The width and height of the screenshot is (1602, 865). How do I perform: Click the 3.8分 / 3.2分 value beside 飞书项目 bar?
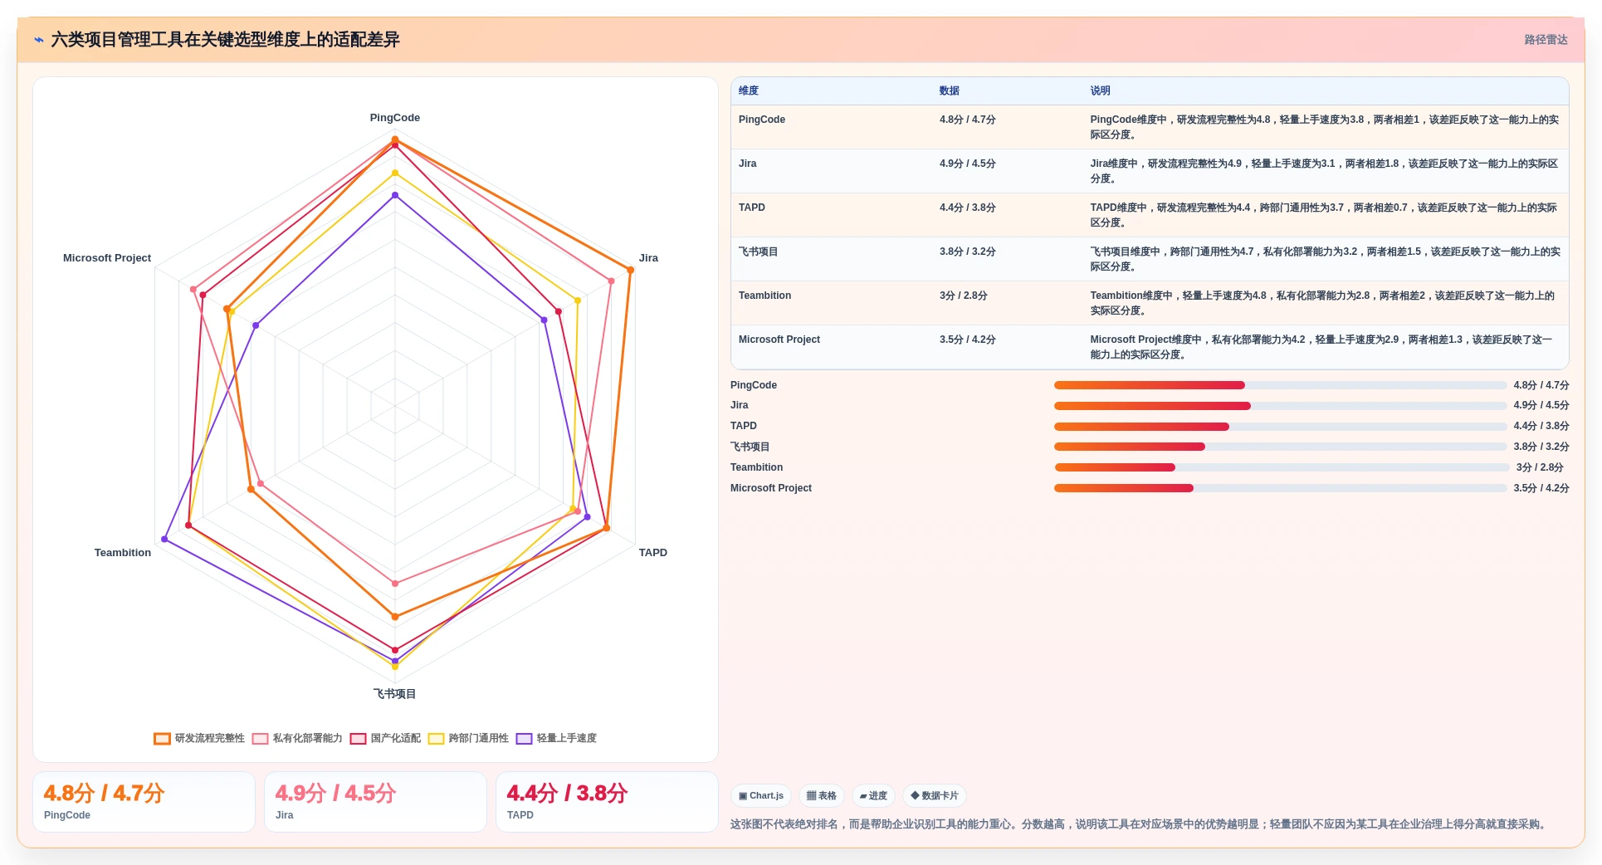tap(1541, 447)
